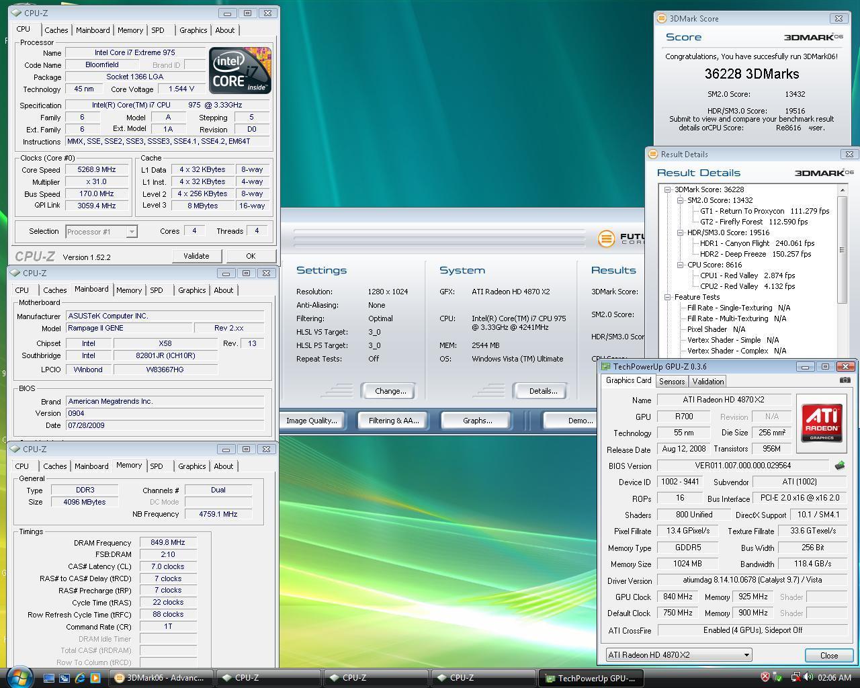Click the volume speaker tray icon

coord(808,677)
